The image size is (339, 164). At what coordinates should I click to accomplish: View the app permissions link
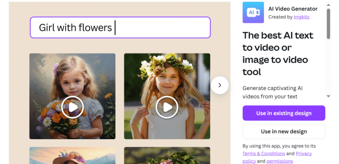click(x=279, y=161)
